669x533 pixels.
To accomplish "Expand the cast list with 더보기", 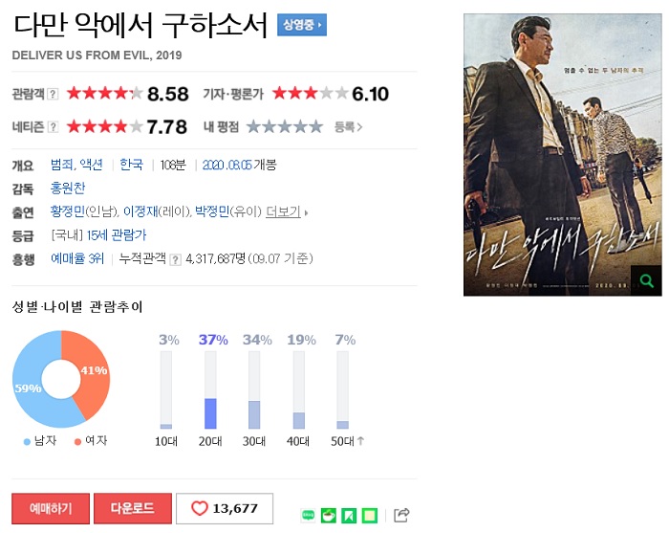I will (286, 211).
